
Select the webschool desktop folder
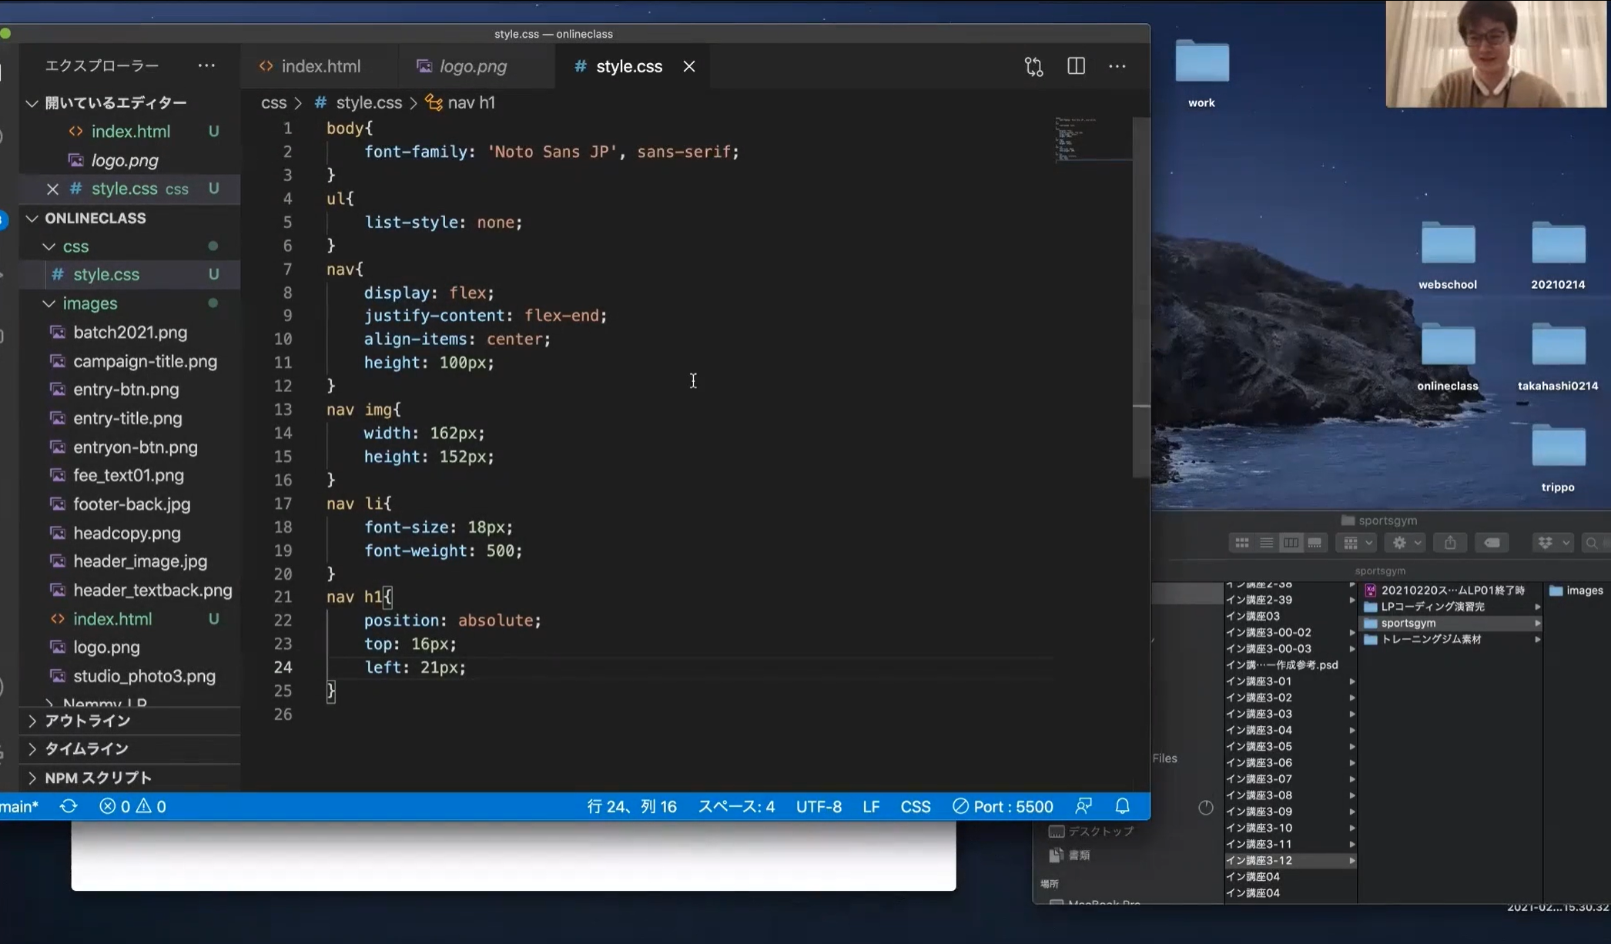pyautogui.click(x=1447, y=256)
